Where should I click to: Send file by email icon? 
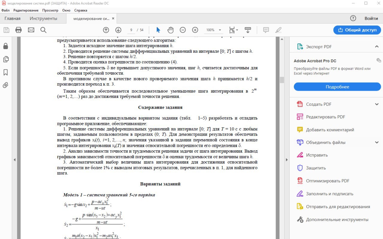pos(31,30)
